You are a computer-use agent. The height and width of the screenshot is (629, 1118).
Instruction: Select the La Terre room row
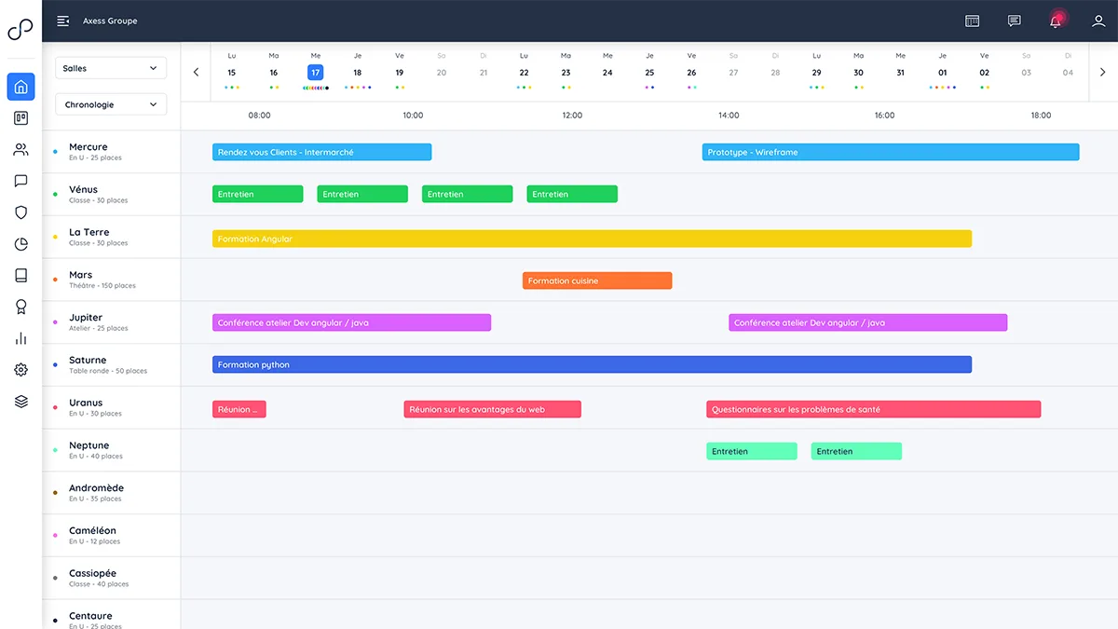click(112, 237)
